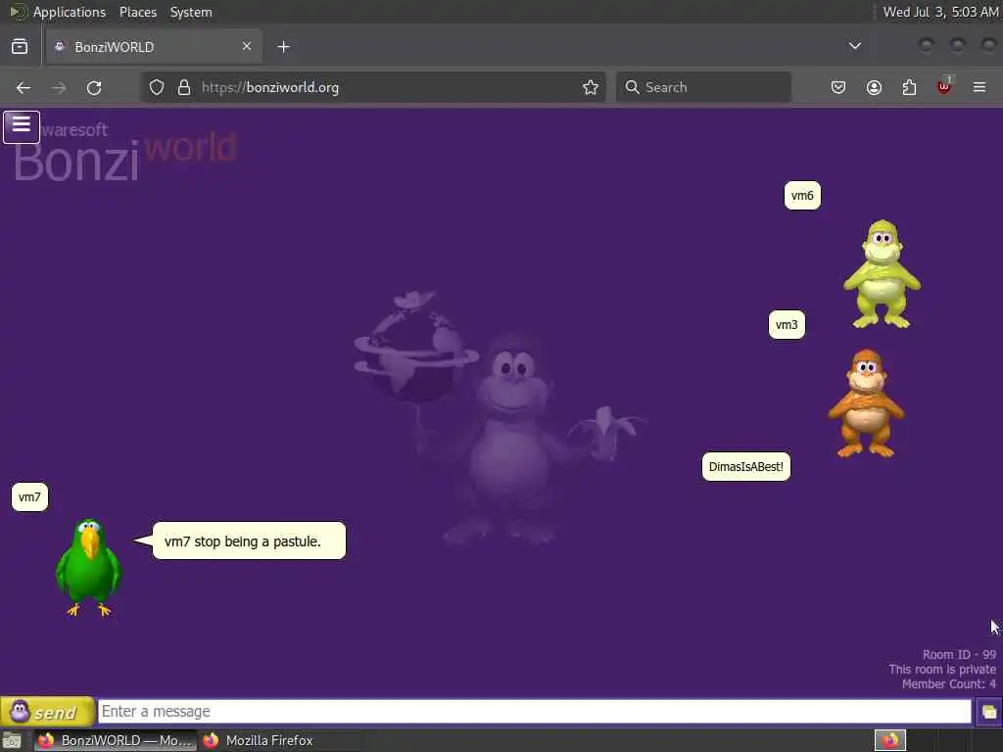Click the Firefox View icon
The height and width of the screenshot is (752, 1003).
click(20, 47)
